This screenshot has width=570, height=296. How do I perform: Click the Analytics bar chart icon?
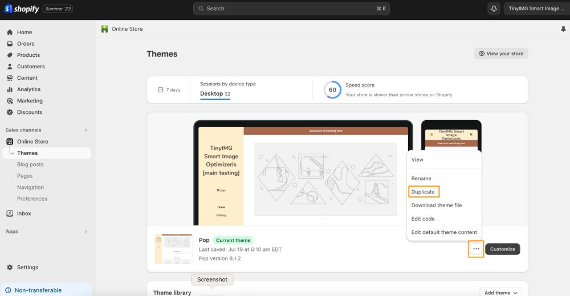coord(10,89)
